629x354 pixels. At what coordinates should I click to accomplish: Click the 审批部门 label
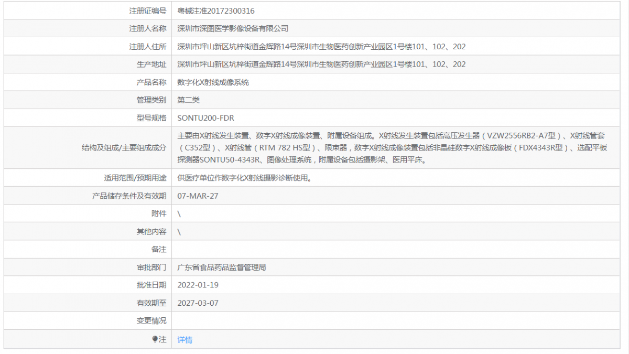click(x=151, y=267)
